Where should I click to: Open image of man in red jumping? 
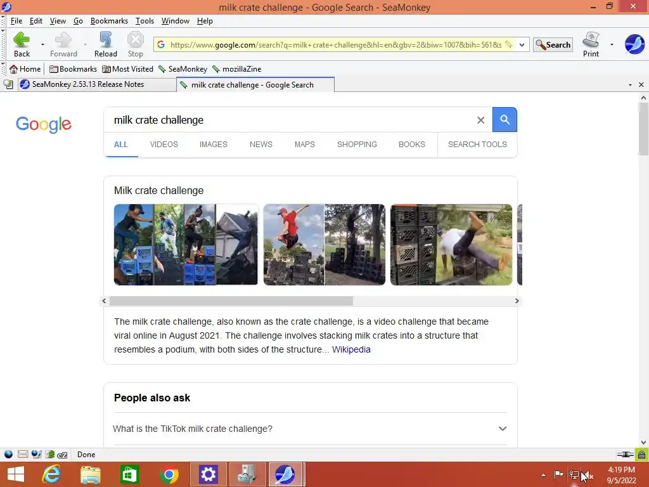pyautogui.click(x=324, y=244)
